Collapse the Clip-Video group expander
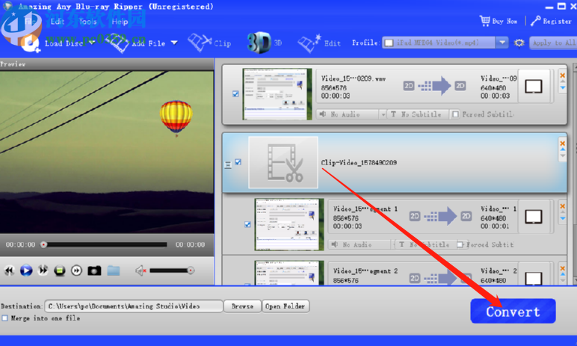Screen dimensions: 577x346 [x=228, y=165]
